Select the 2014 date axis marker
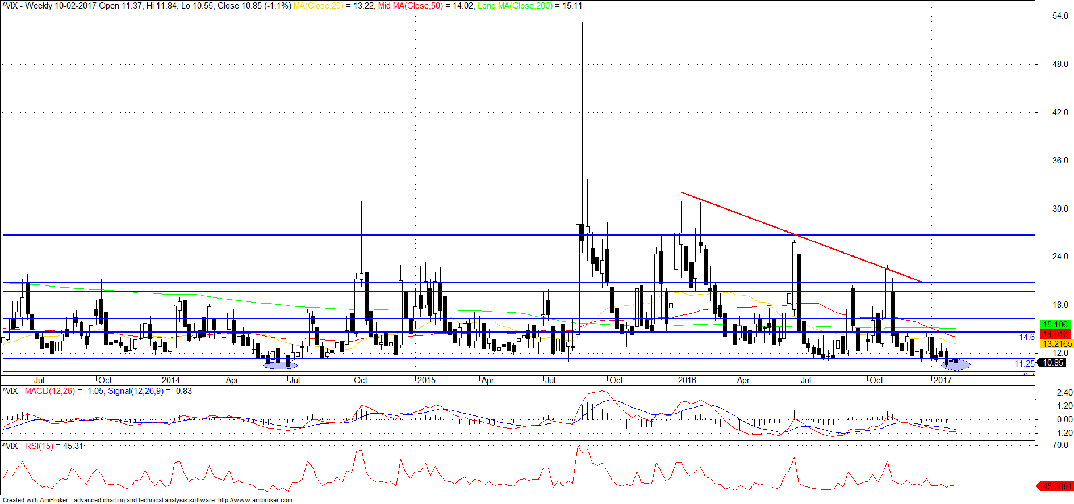This screenshot has height=504, width=1074. pyautogui.click(x=170, y=380)
